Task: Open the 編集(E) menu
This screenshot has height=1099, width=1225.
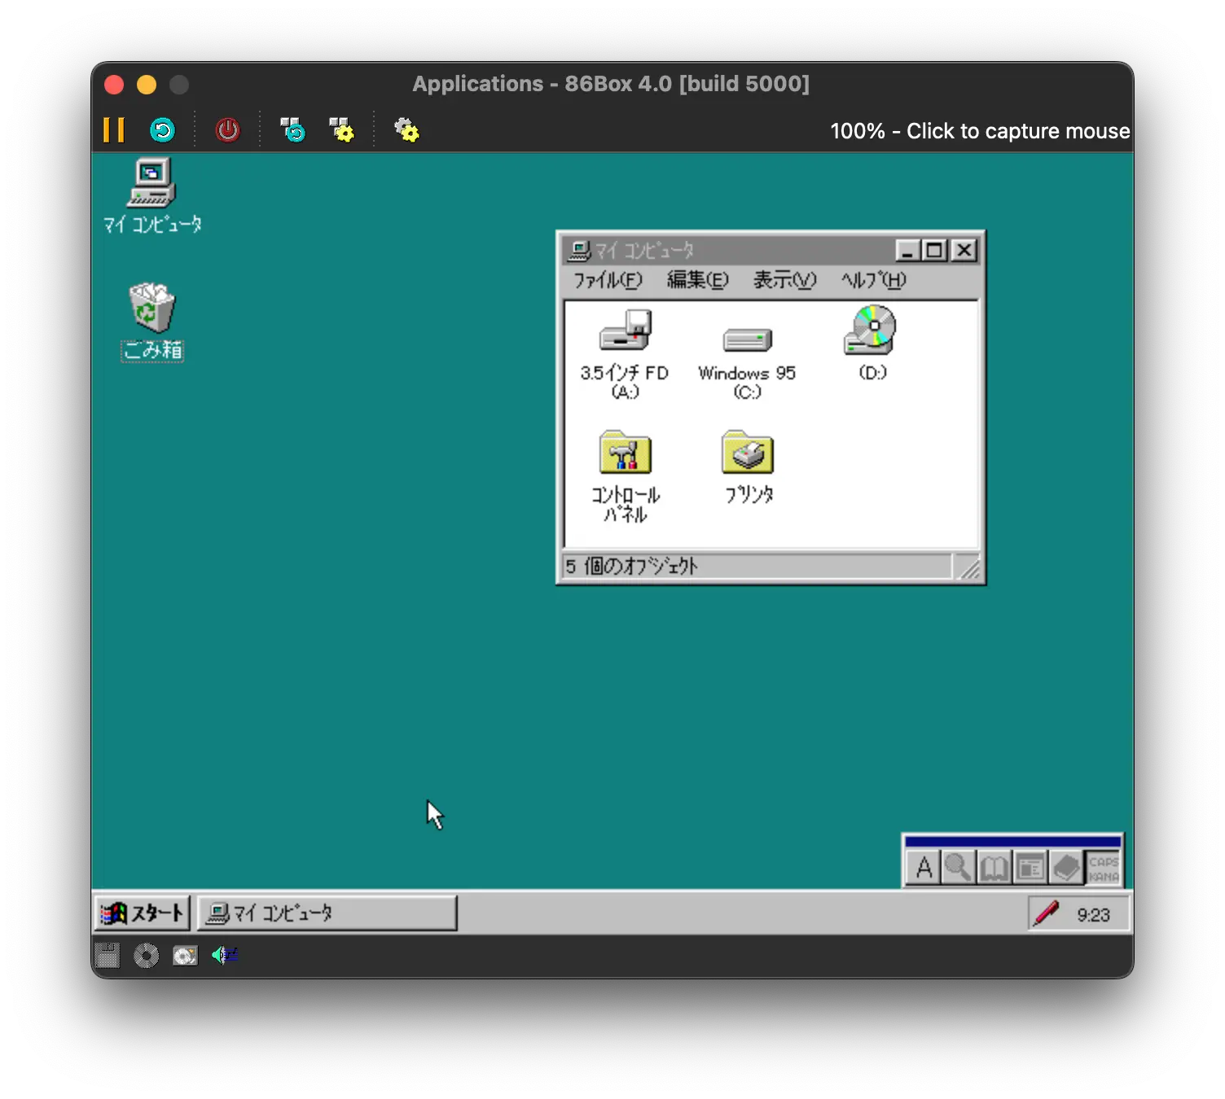Action: 698,280
